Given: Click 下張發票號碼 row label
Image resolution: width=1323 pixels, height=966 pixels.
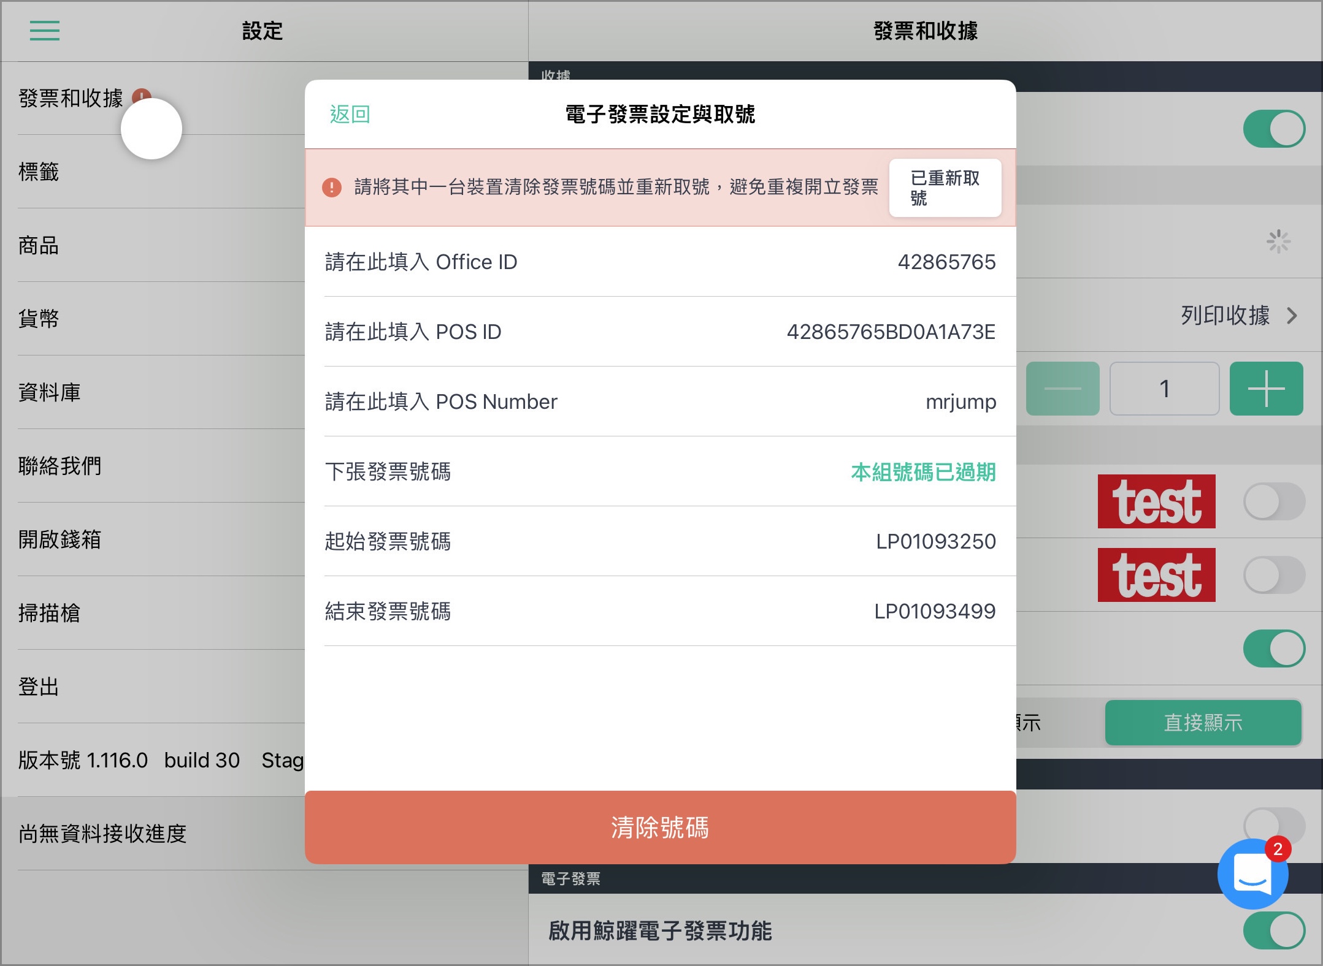Looking at the screenshot, I should coord(388,471).
